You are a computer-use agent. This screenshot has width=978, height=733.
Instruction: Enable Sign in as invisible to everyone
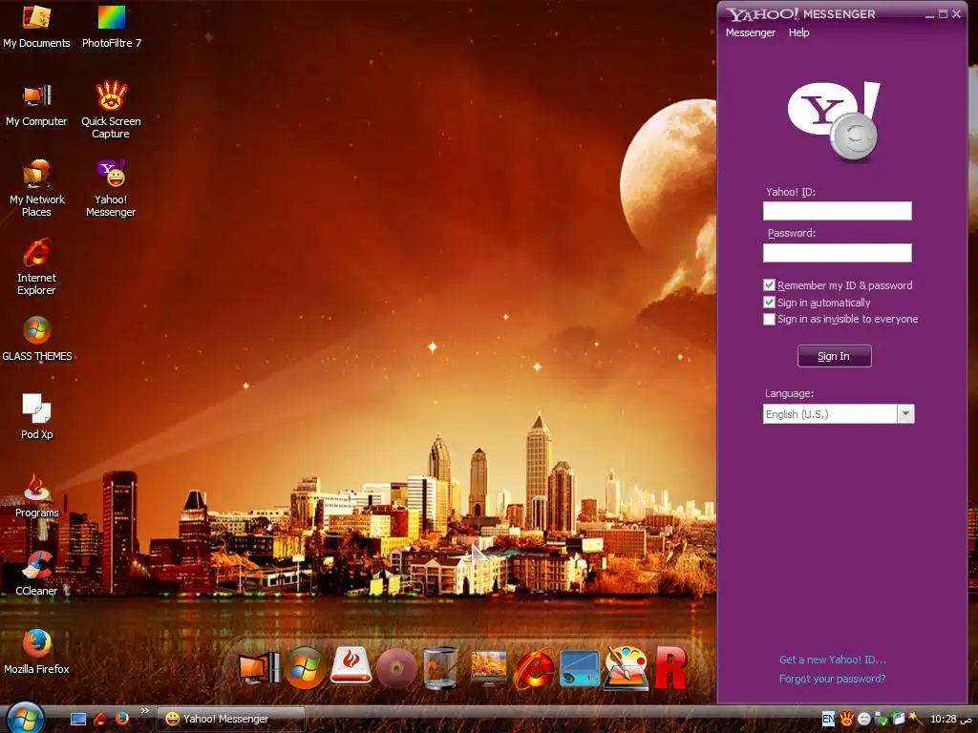769,319
